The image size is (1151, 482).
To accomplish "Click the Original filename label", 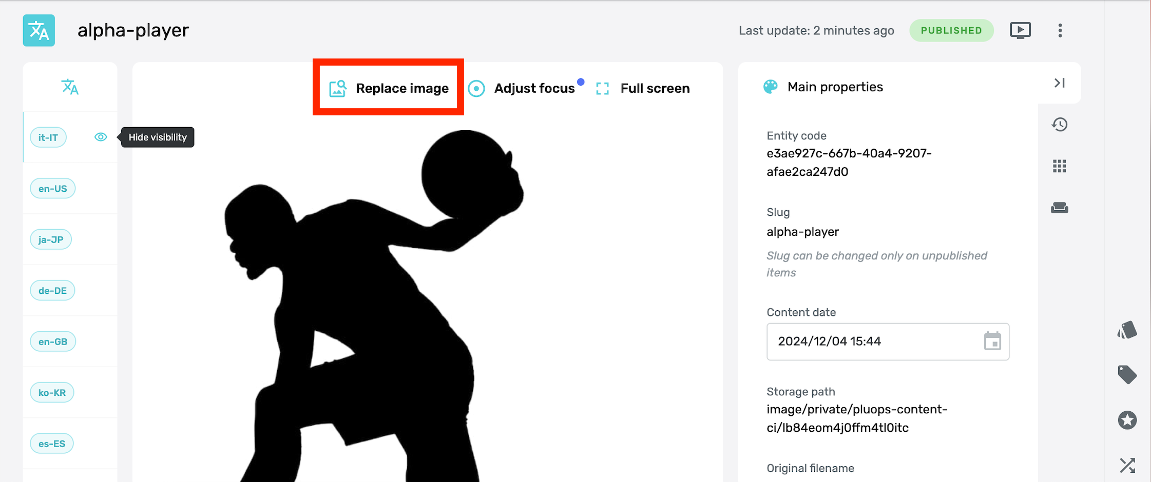I will pyautogui.click(x=810, y=468).
